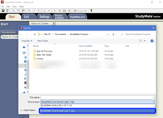Open the recent locations dropdown chevron

tap(31, 34)
